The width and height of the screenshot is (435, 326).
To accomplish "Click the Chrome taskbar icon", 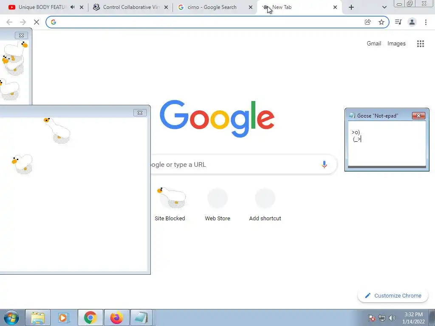I will point(90,318).
